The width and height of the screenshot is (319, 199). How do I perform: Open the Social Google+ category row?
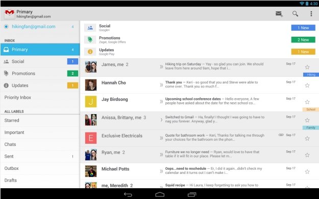coord(200,28)
